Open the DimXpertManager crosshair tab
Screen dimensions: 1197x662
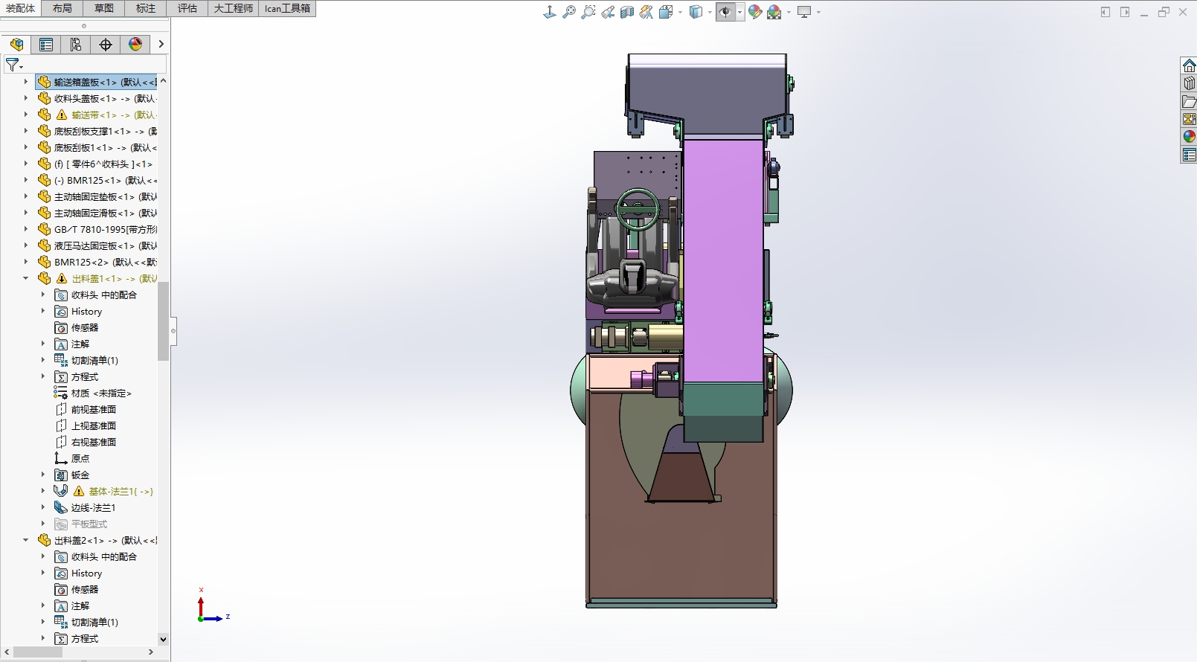pos(106,45)
